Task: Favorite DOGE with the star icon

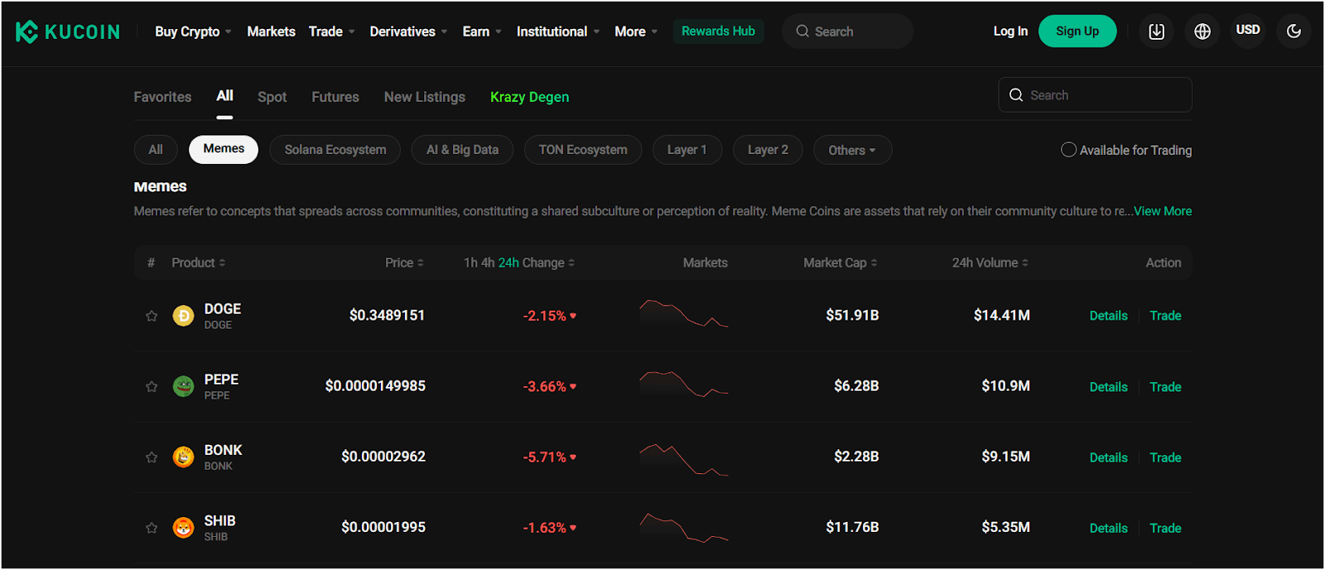Action: 152,316
